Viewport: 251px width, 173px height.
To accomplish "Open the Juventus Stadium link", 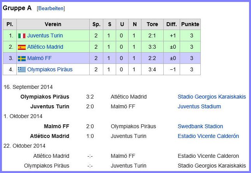I will [x=199, y=106].
